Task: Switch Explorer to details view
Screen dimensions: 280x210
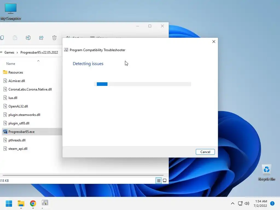Action: (x=159, y=180)
